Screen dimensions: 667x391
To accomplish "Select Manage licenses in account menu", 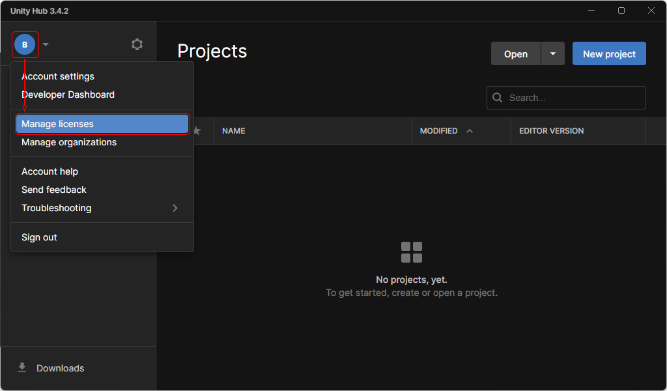I will click(102, 124).
